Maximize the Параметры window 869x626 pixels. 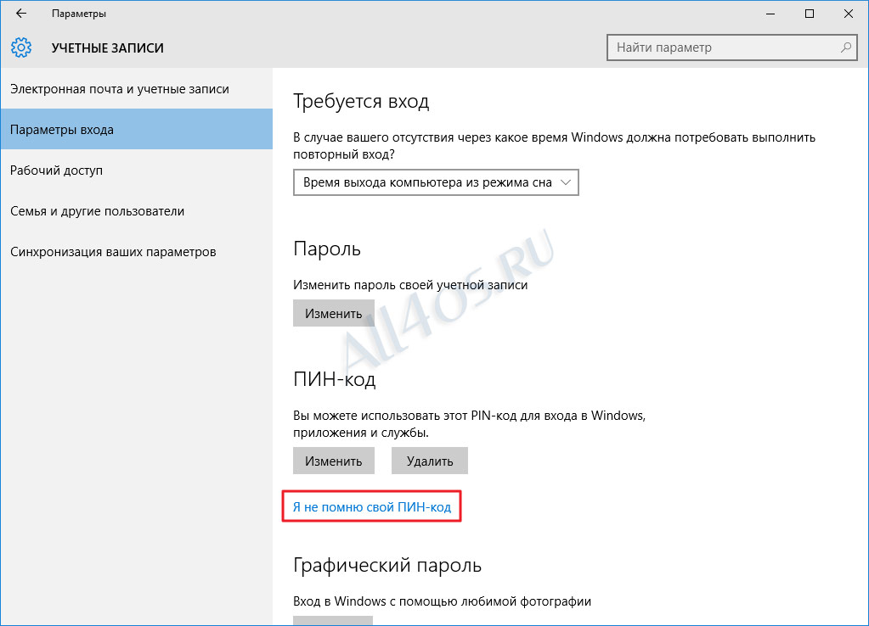pos(810,14)
